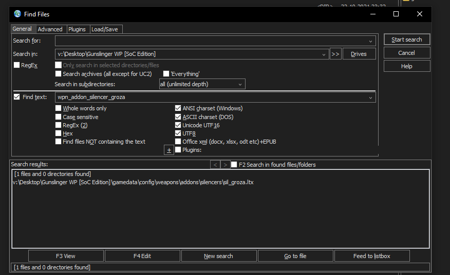Click the plus/minus button near Plugins
Screen dimensions: 450x275
169,150
